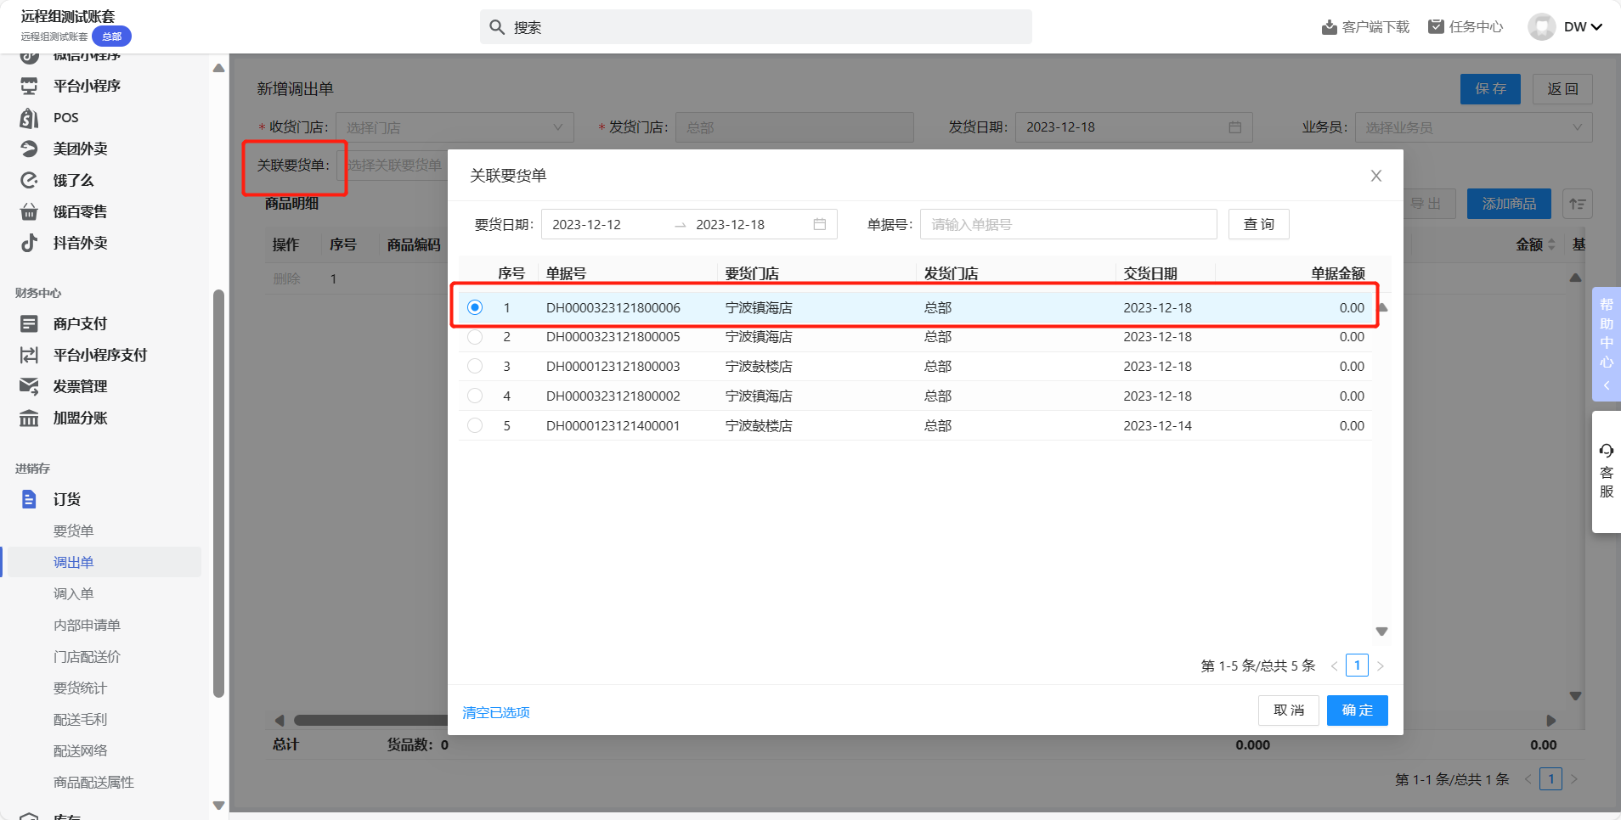Open calendar icon in 发货日期 field
Viewport: 1621px width, 820px height.
tap(1235, 127)
